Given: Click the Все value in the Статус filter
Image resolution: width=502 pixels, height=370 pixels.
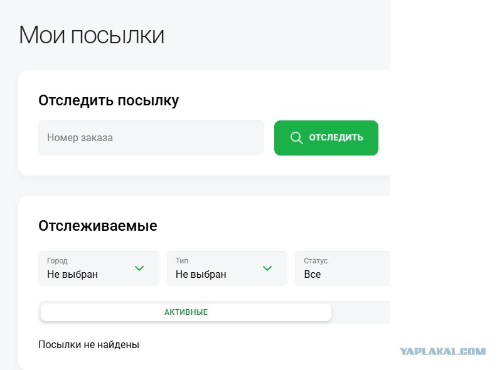Looking at the screenshot, I should tap(312, 274).
